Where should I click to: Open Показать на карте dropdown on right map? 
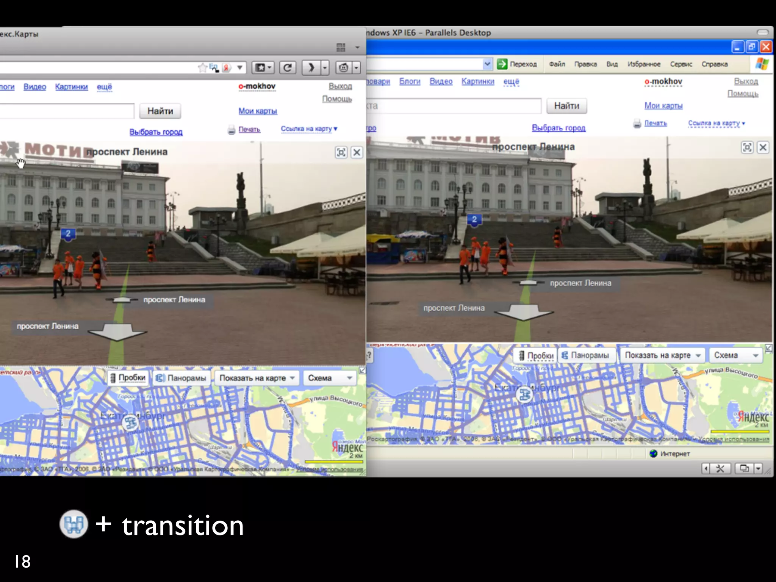662,355
